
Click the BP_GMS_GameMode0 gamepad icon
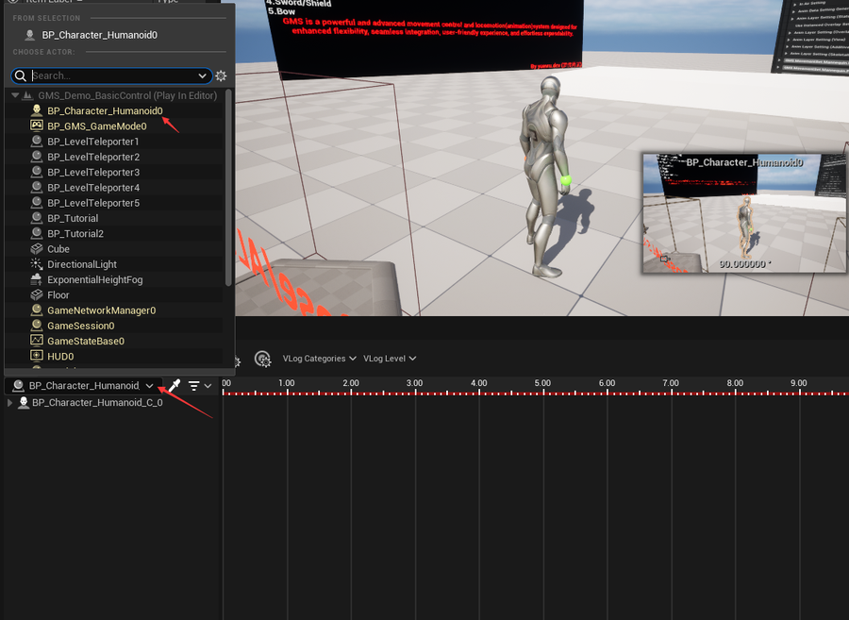36,126
